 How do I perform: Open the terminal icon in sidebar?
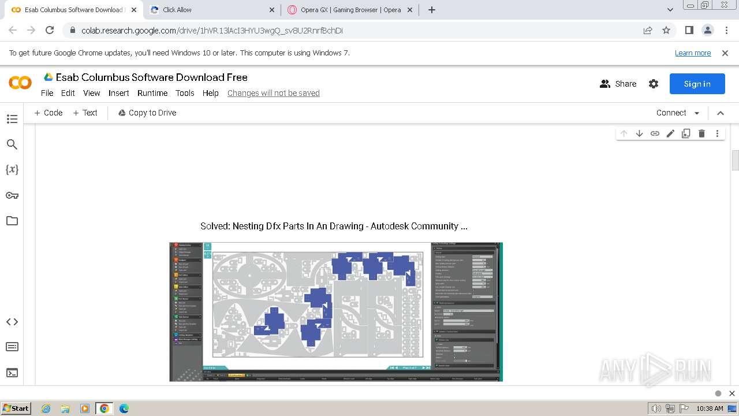[12, 373]
